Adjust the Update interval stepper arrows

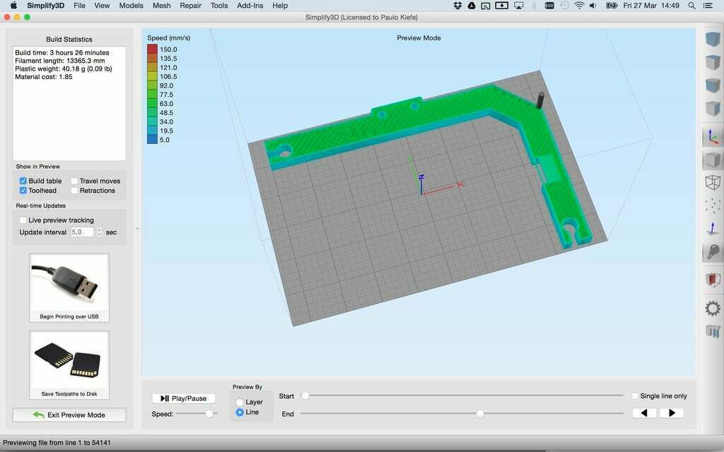pos(99,232)
